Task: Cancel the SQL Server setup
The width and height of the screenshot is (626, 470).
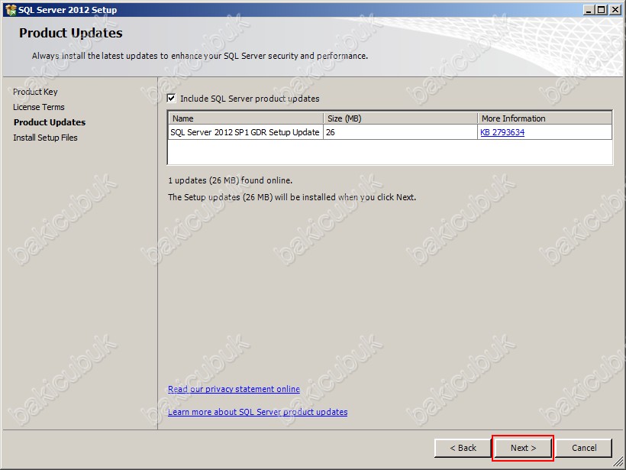Action: 584,448
